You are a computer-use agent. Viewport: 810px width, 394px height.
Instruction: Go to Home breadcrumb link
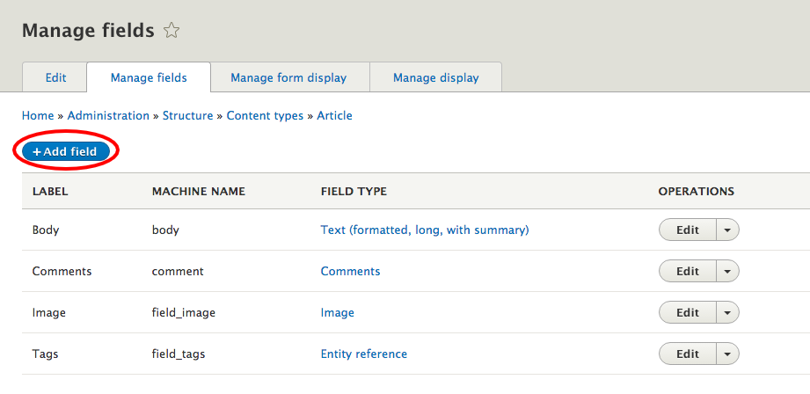point(38,116)
